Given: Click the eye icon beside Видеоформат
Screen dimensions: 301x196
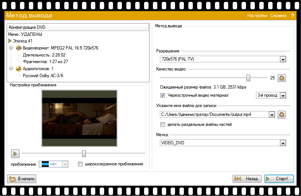Looking at the screenshot, I should (18, 48).
